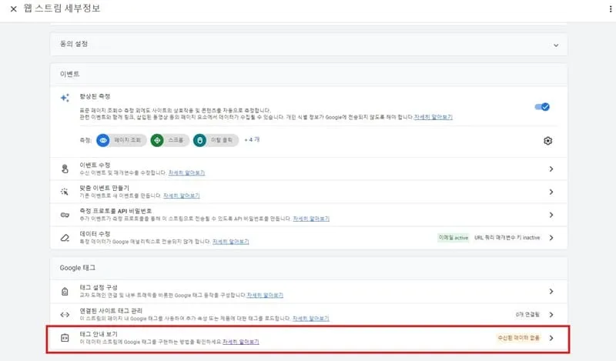The width and height of the screenshot is (616, 361).
Task: Close the 웹 스트림 세부정보 panel
Action: [13, 8]
